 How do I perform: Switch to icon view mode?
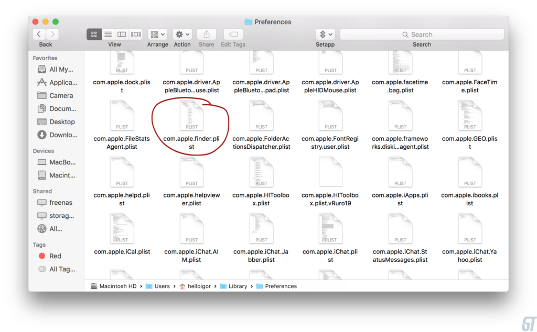pyautogui.click(x=94, y=34)
